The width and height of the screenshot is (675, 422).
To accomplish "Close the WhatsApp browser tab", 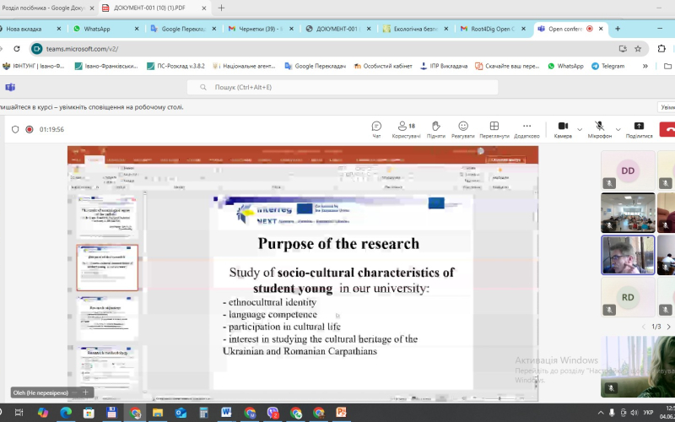I will point(137,29).
